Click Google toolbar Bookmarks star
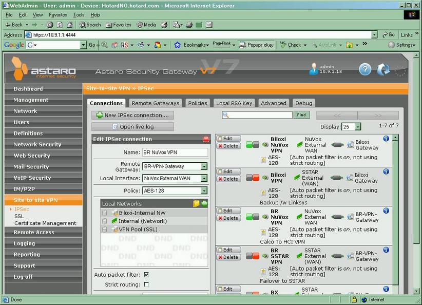This screenshot has height=305, width=422. click(177, 45)
